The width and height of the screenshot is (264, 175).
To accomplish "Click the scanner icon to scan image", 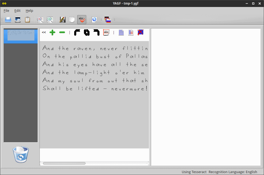I will [18, 20].
